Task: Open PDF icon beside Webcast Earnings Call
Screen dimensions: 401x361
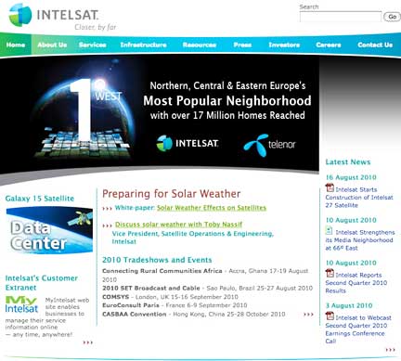Action: point(330,316)
